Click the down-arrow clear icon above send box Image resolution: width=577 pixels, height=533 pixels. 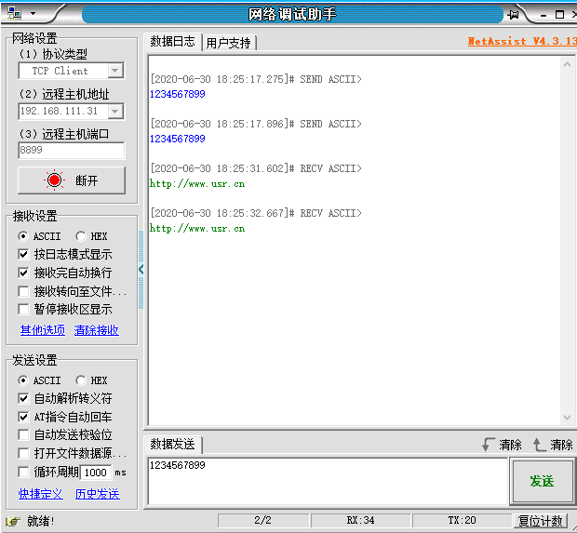[488, 445]
